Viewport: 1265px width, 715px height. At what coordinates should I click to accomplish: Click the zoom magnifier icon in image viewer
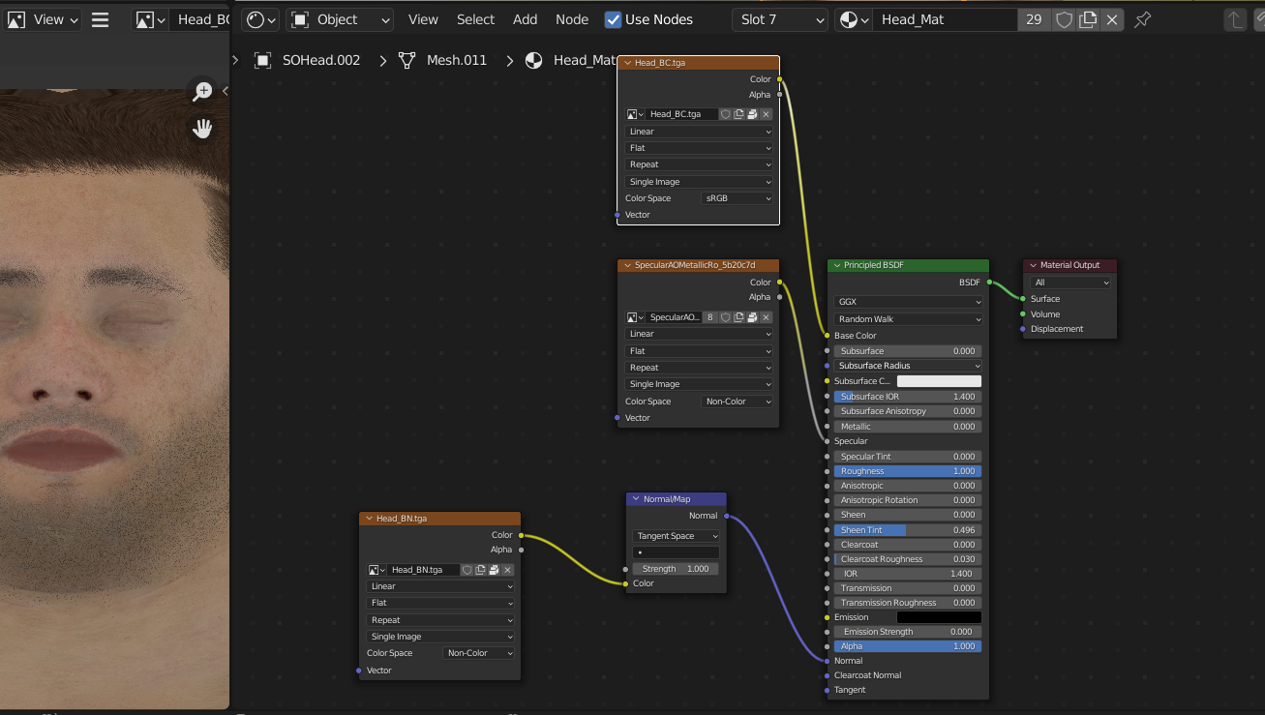click(x=202, y=92)
